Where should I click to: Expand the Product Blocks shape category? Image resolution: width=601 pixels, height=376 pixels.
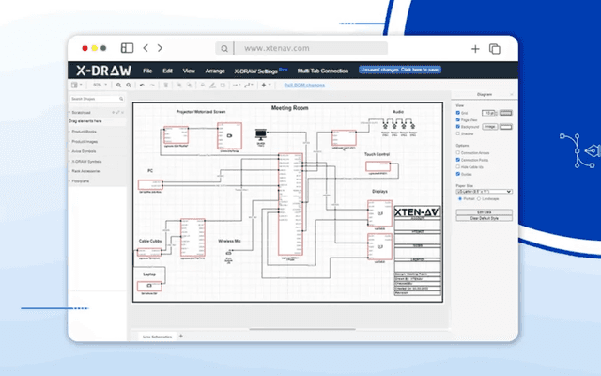86,132
